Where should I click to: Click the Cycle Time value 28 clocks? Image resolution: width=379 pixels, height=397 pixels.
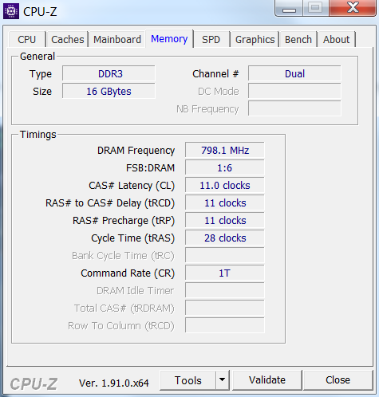click(x=225, y=238)
